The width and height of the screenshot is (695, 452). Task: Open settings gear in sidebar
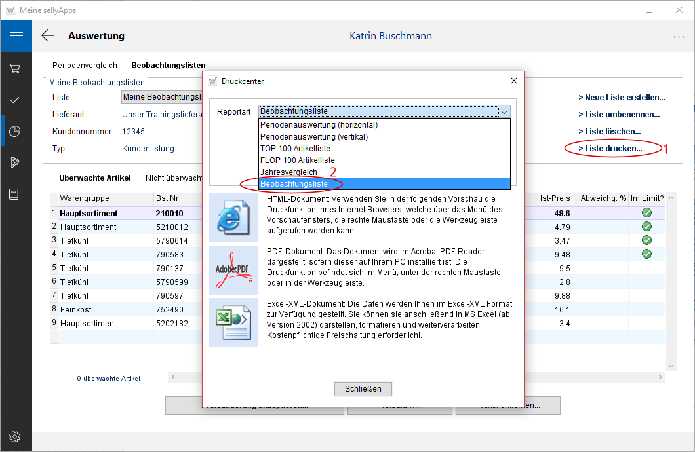click(x=16, y=436)
